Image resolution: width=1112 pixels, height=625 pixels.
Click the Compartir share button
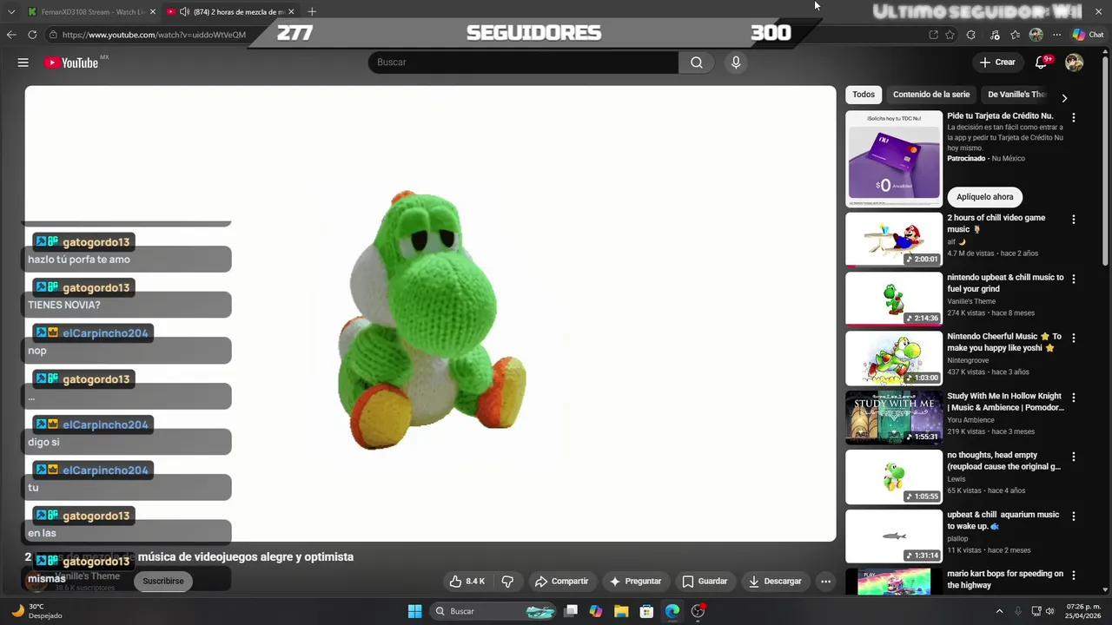click(x=561, y=582)
